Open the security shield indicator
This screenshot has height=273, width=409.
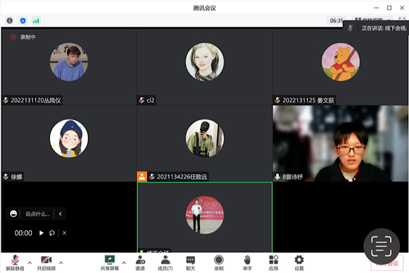tap(22, 20)
